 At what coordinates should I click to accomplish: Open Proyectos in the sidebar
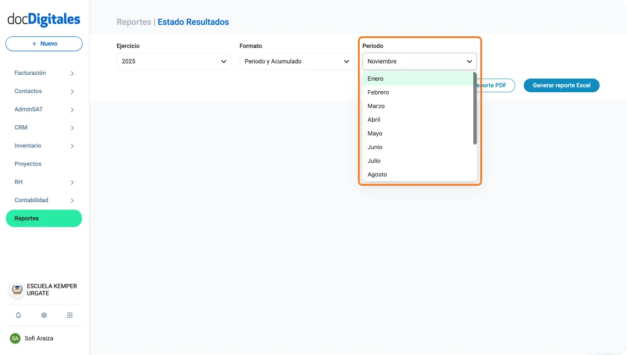[x=28, y=164]
